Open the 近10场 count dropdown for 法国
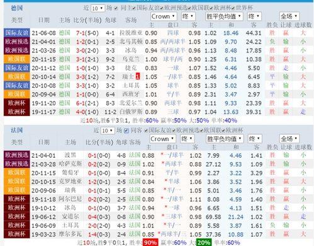Image resolution: width=314 pixels, height=246 pixels. point(108,131)
